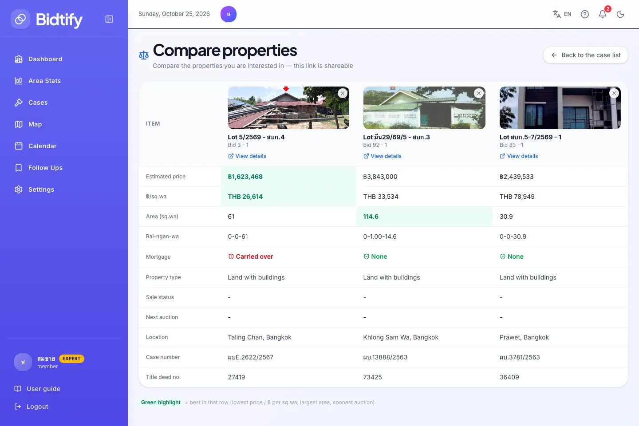Toggle dark mode moon icon
This screenshot has width=639, height=426.
(620, 14)
